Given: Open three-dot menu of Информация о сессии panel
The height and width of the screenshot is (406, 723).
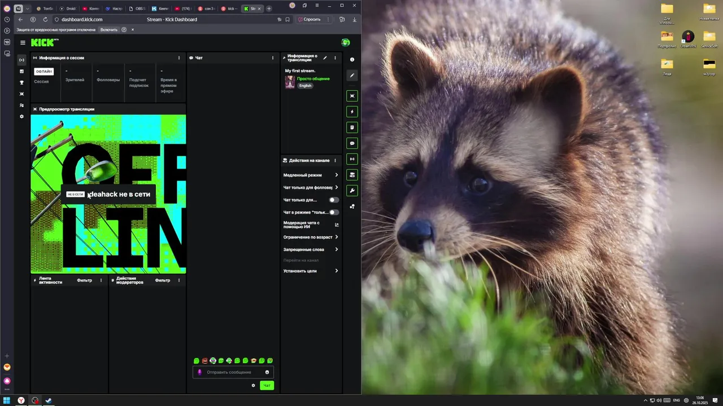Looking at the screenshot, I should point(179,58).
